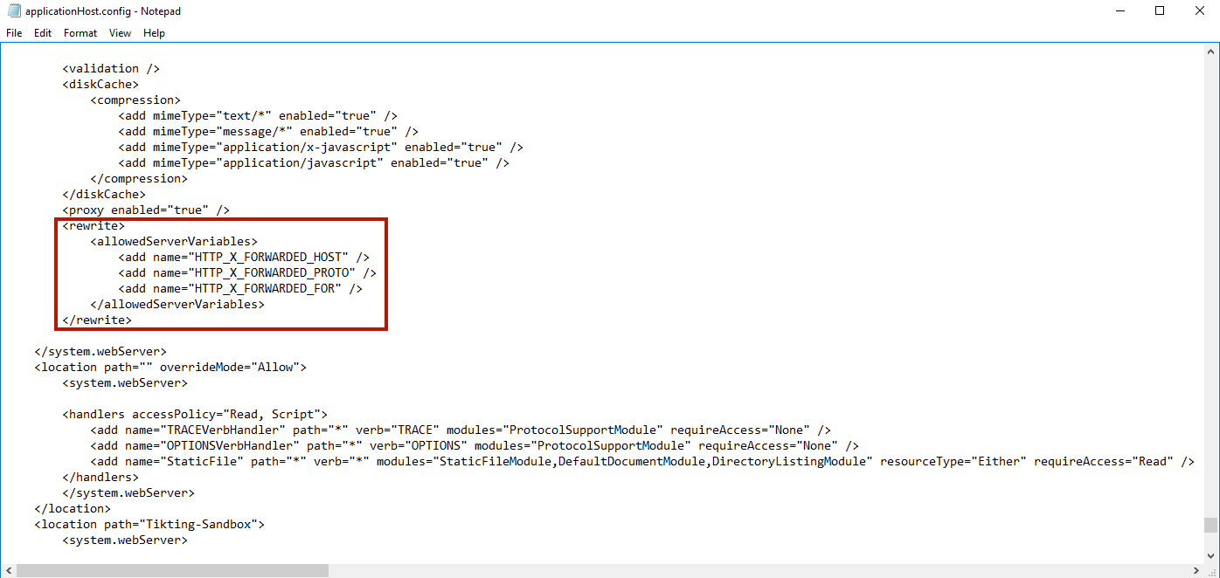Screen dimensions: 1220x578
Task: Click the diskCache opening tag text
Action: point(100,84)
